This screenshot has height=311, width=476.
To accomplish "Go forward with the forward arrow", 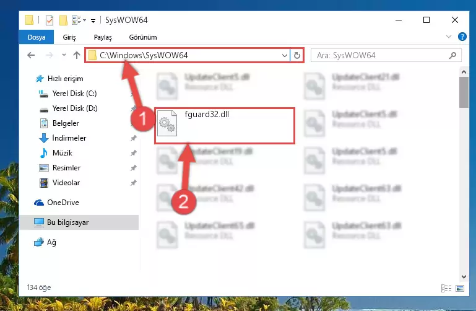I will 49,55.
